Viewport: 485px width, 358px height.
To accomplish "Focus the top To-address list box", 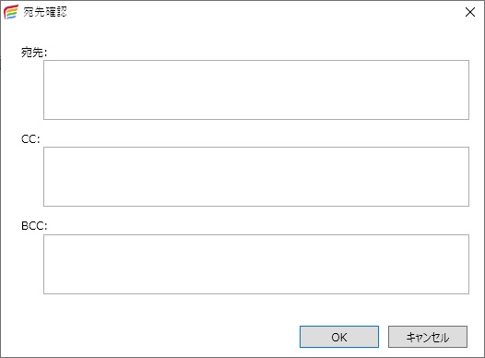I will (256, 89).
